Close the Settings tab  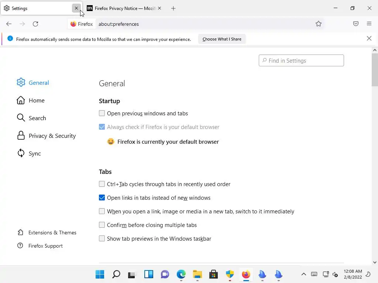[76, 8]
